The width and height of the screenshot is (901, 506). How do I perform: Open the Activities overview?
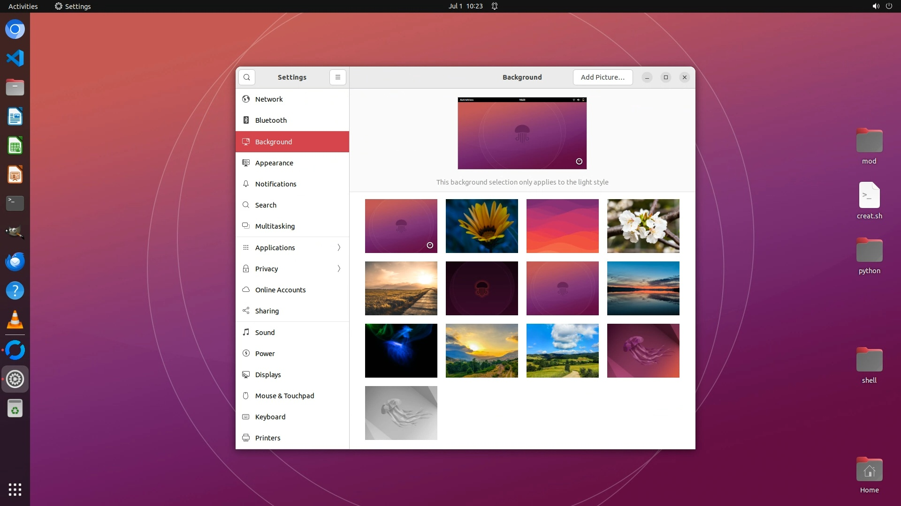(x=23, y=6)
